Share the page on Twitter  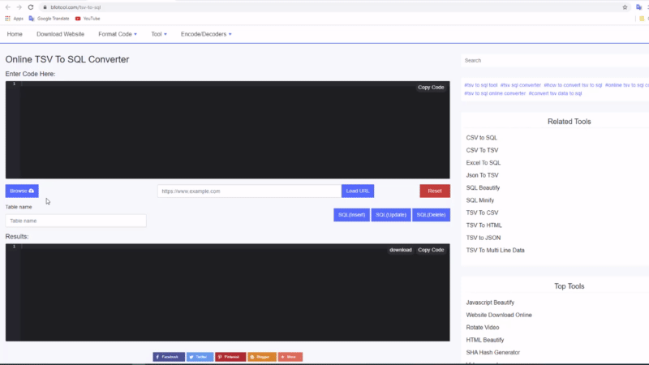point(200,357)
